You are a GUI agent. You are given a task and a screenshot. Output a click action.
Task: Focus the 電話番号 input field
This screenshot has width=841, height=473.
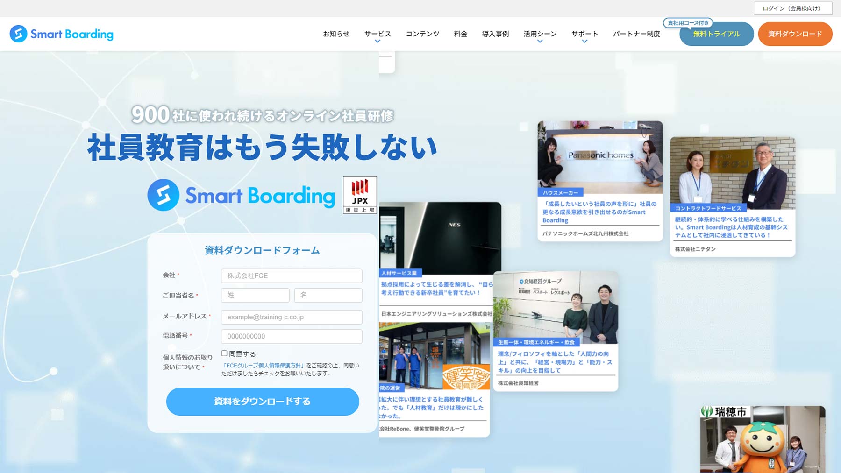click(x=292, y=336)
